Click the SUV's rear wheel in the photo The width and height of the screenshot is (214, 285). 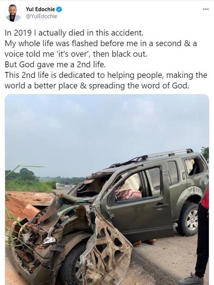188,219
